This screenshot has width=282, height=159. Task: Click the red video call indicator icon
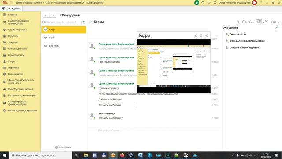[255, 3]
